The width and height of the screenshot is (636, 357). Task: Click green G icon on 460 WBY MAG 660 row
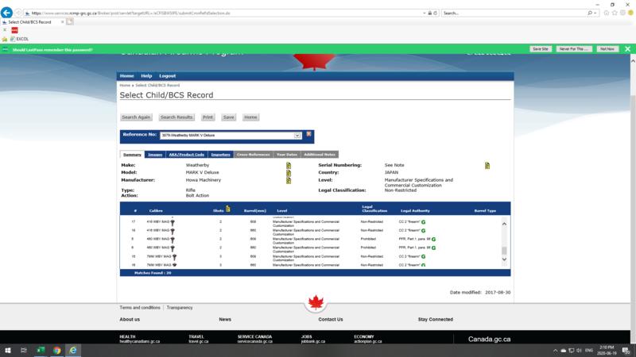tap(433, 248)
